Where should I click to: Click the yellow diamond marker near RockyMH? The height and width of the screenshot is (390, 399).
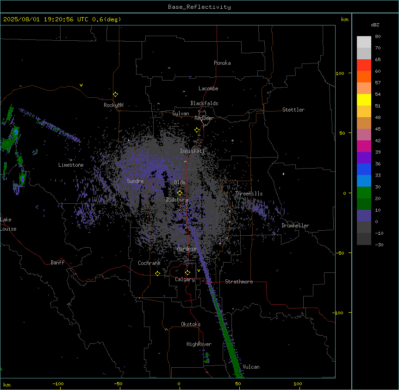[x=115, y=94]
